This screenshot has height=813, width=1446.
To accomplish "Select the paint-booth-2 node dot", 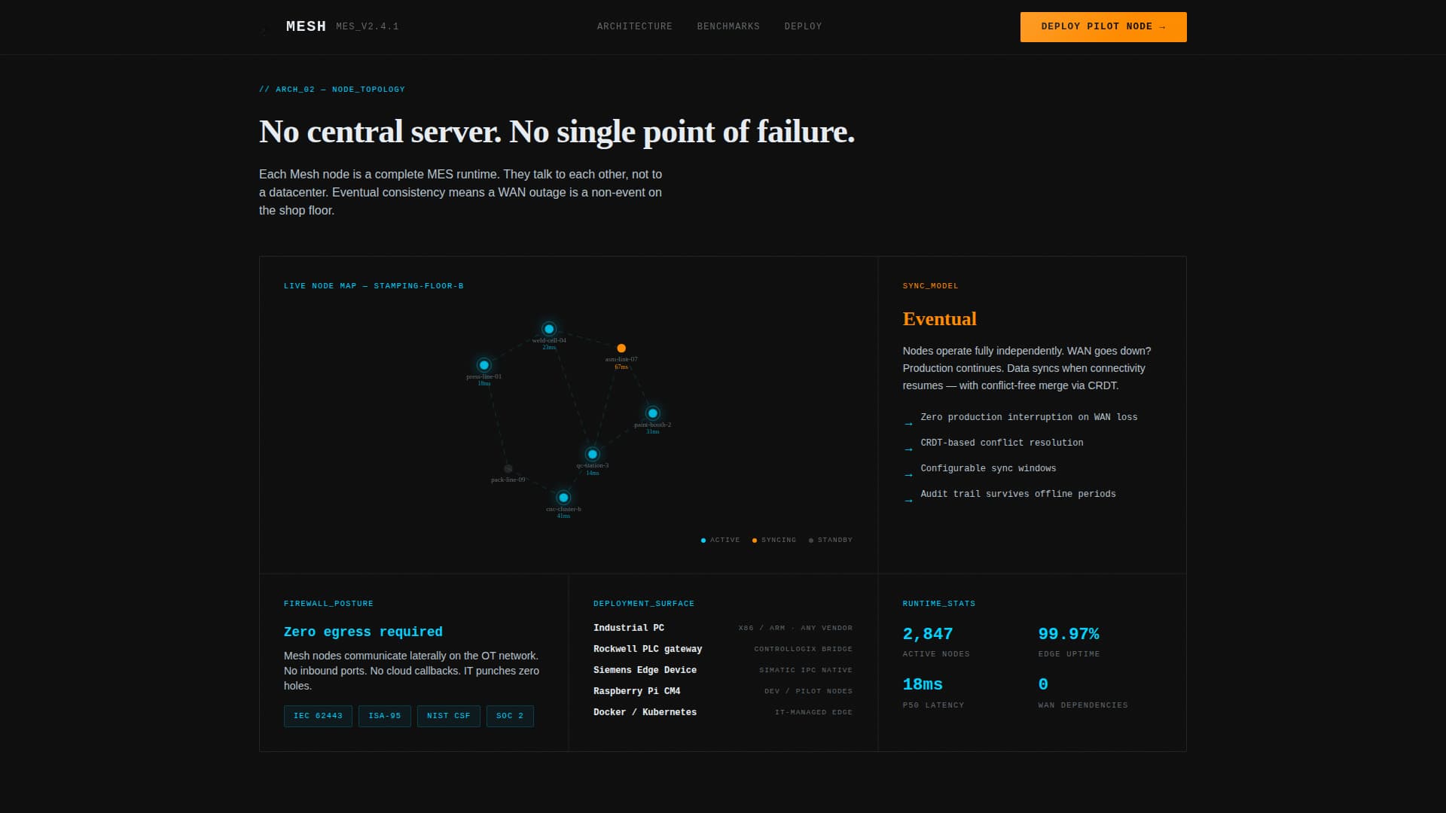I will click(x=653, y=413).
